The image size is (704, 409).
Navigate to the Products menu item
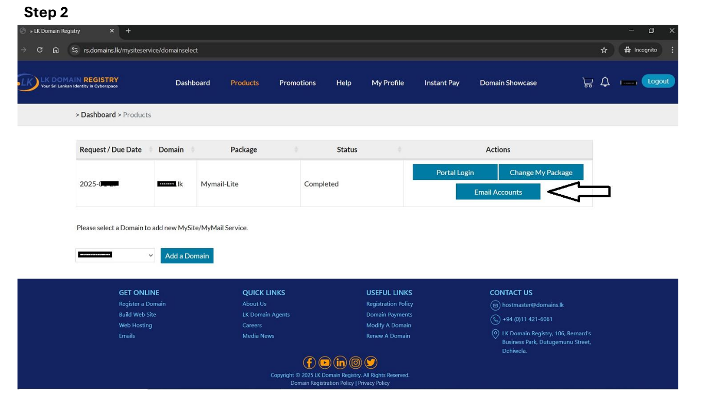tap(245, 82)
